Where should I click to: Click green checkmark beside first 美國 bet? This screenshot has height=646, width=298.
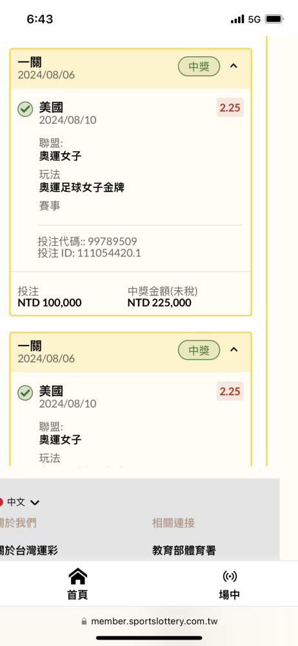coord(25,109)
